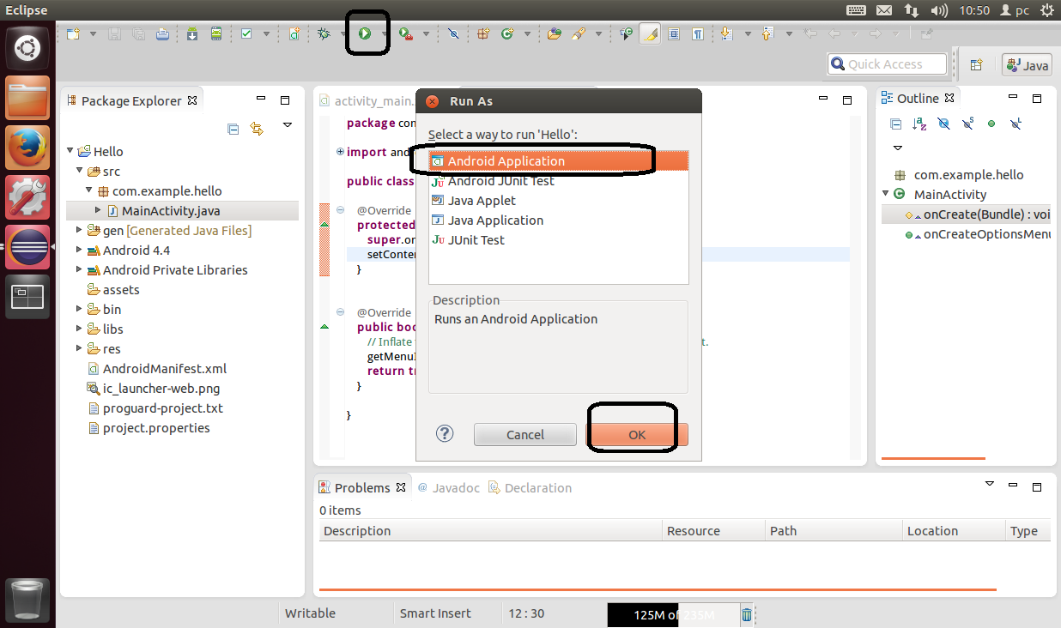Toggle Mark Occurrences highlighter in toolbar
The image size is (1061, 628).
(x=650, y=33)
